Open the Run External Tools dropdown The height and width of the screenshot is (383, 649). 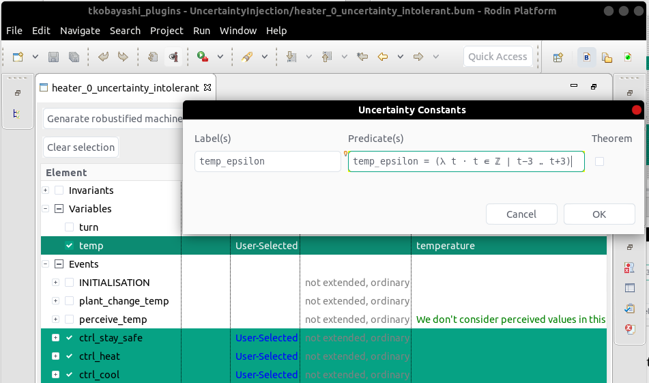(220, 57)
